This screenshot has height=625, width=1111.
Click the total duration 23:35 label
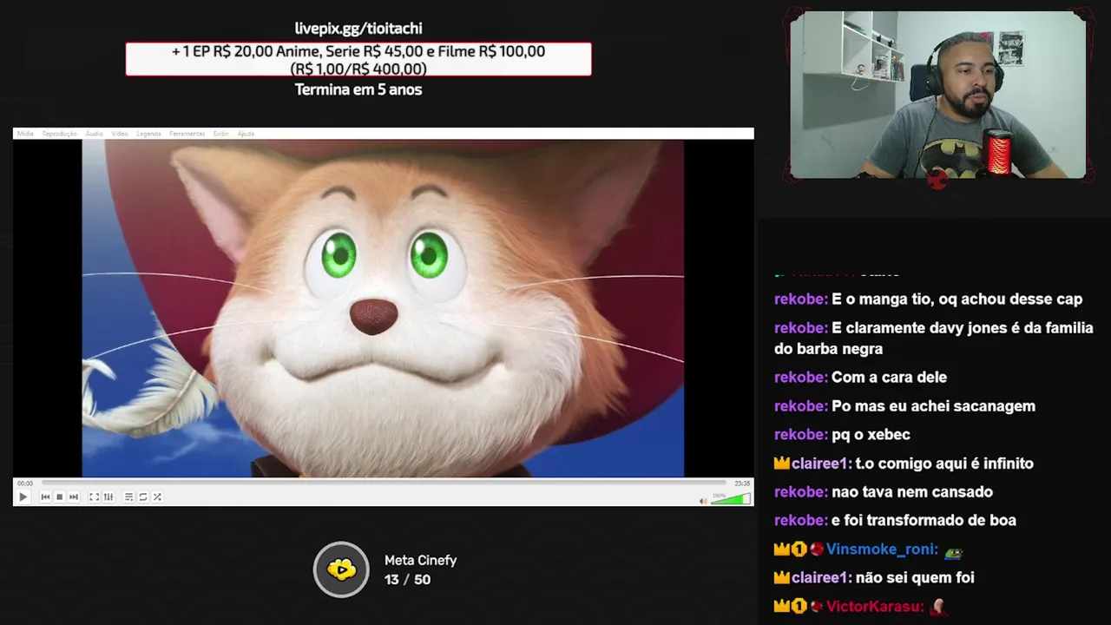pyautogui.click(x=742, y=483)
